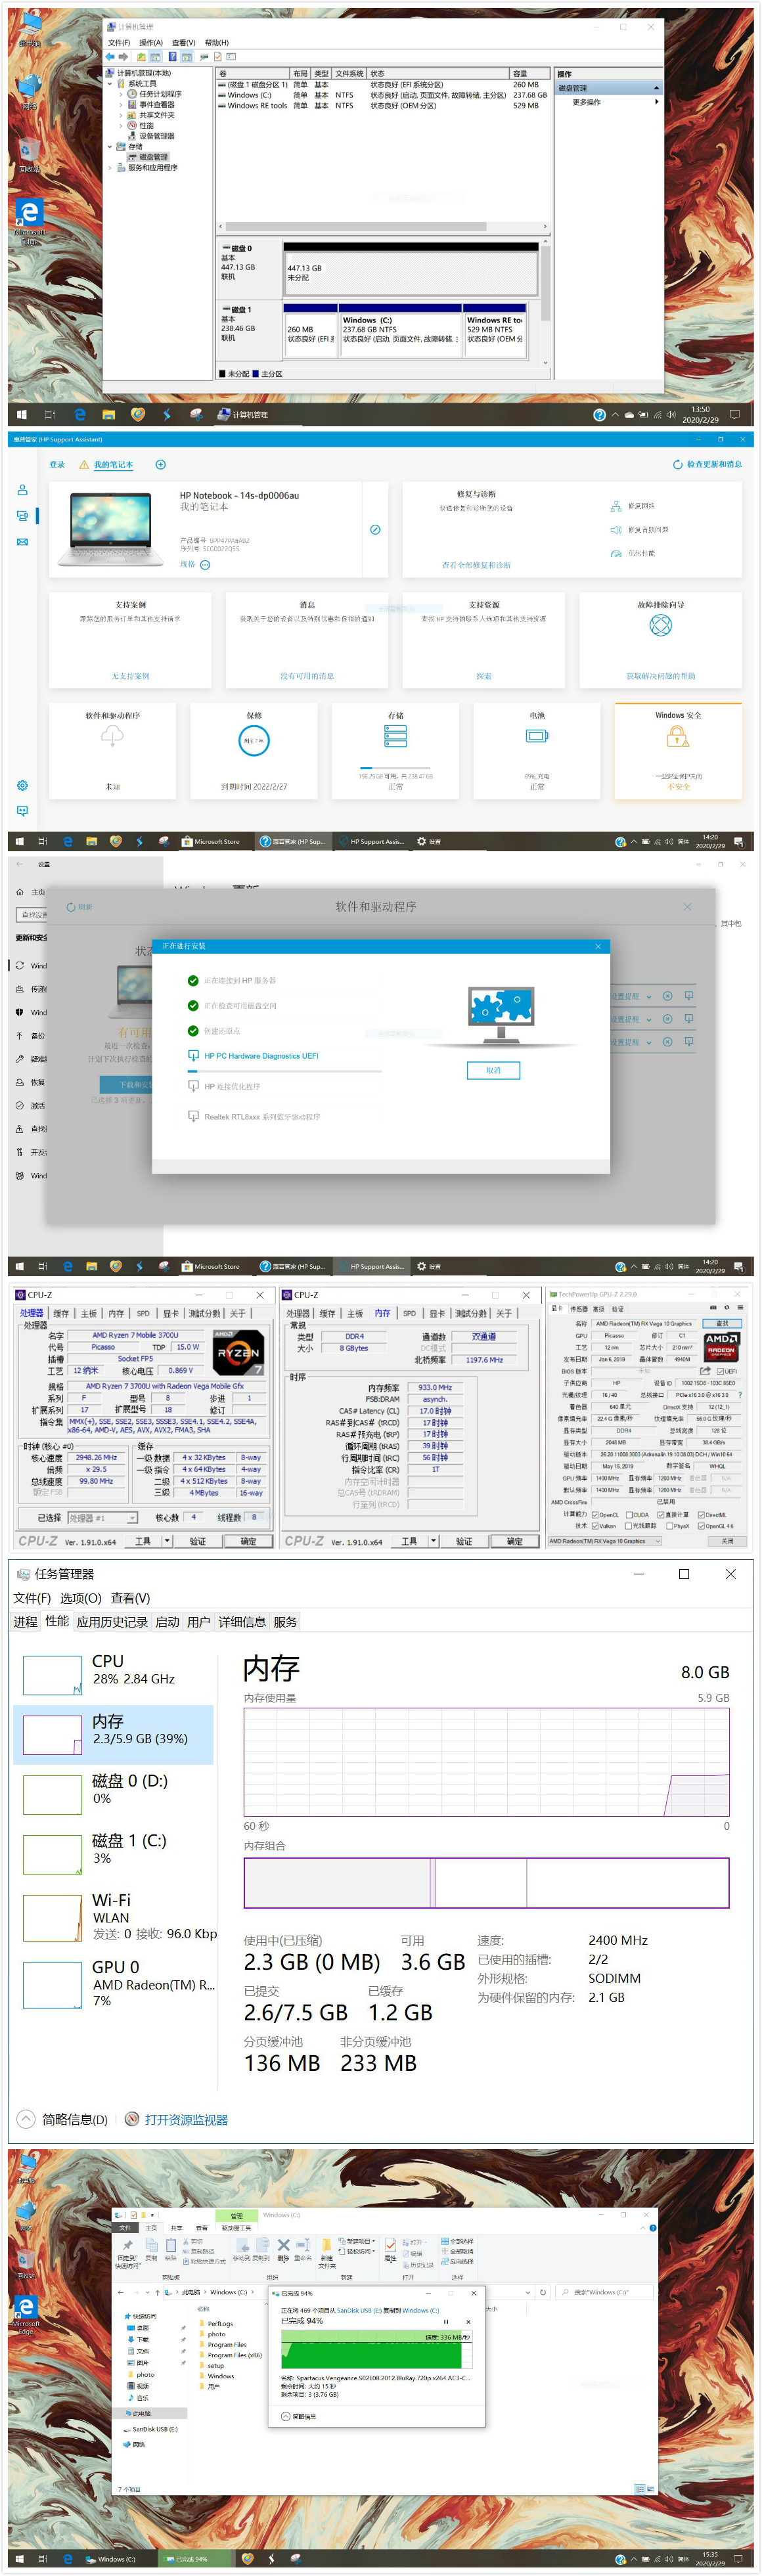Toggle the Vulkan checkbox in GPU-Z

point(595,1526)
